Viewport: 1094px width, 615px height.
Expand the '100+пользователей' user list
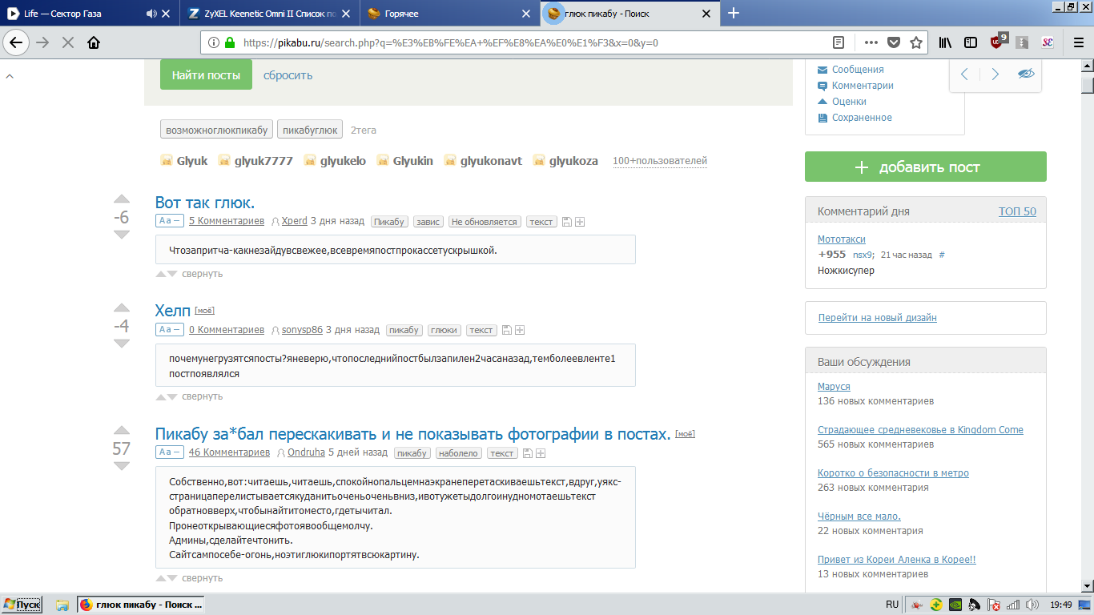point(659,161)
